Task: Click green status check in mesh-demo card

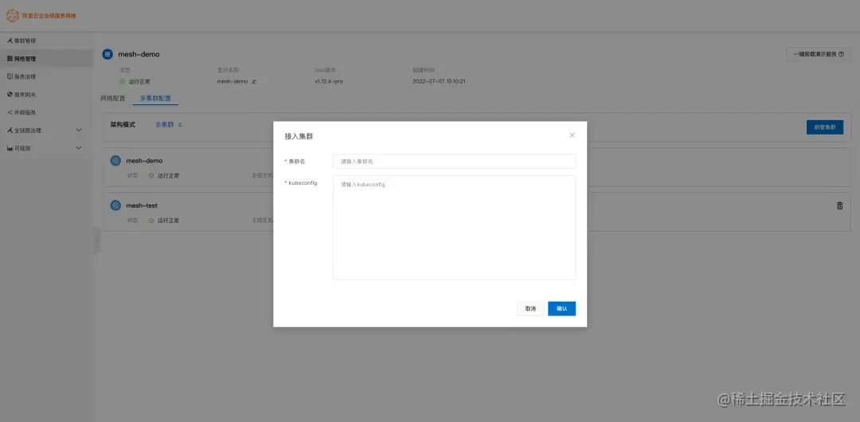Action: pyautogui.click(x=151, y=176)
